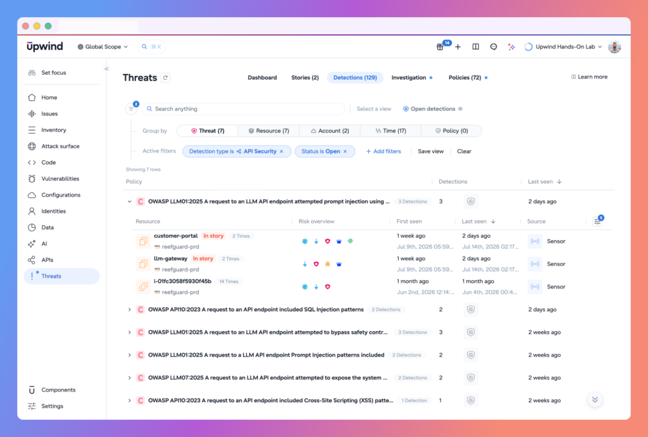Click shield icon in SQL Injection row
The width and height of the screenshot is (648, 437).
[x=471, y=309]
